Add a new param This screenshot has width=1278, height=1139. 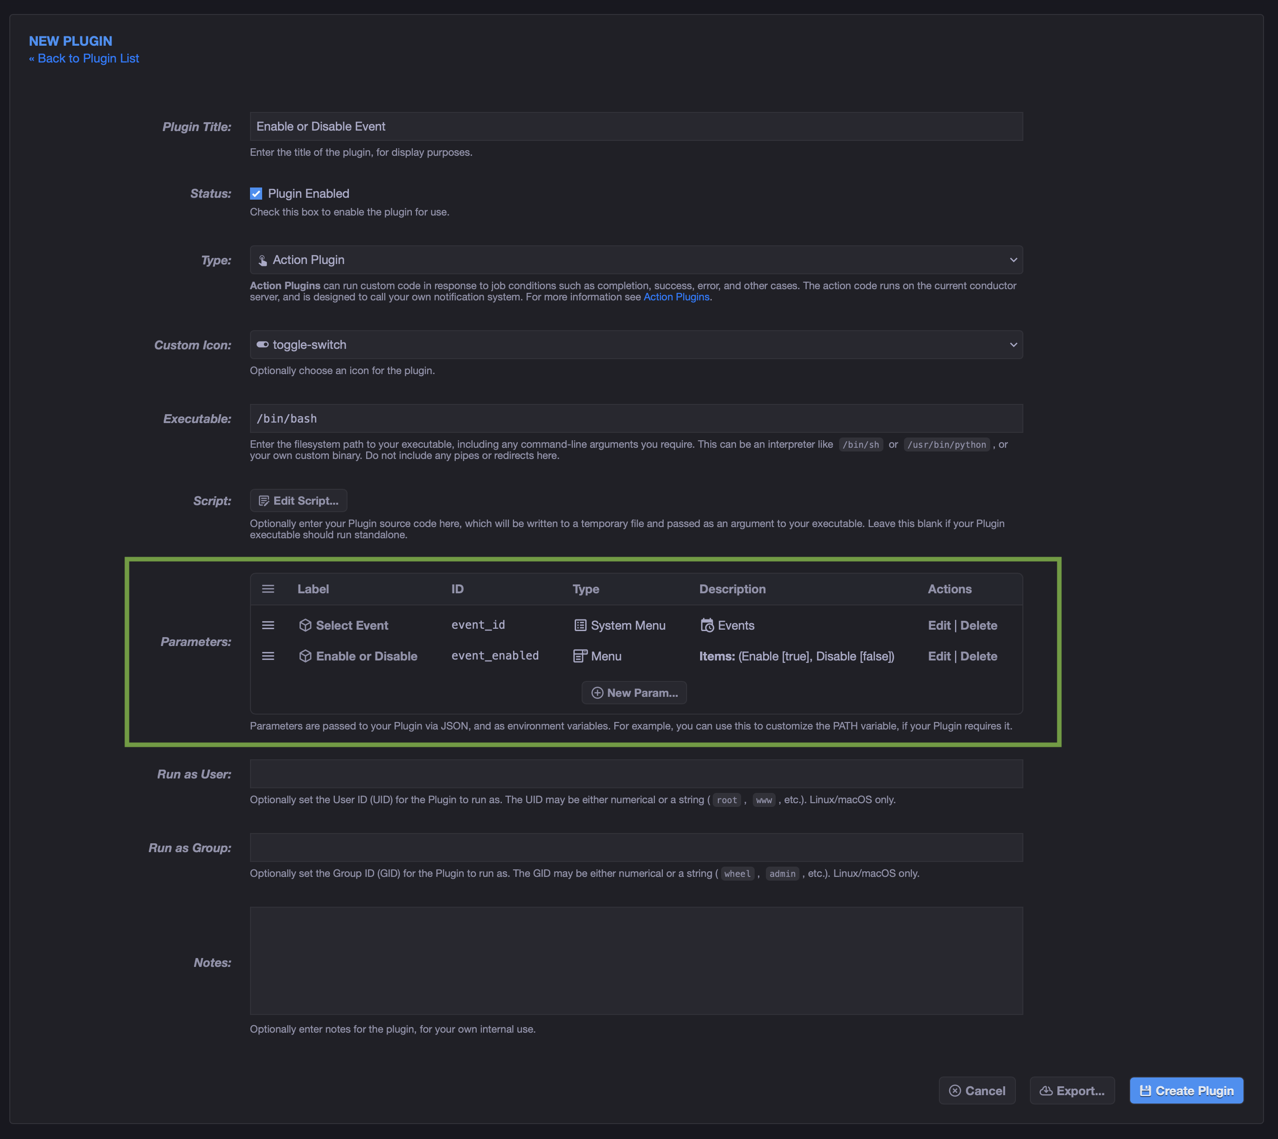[x=634, y=693]
